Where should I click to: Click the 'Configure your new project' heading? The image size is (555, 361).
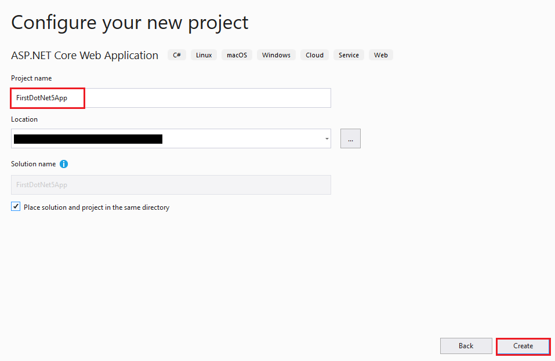[129, 22]
